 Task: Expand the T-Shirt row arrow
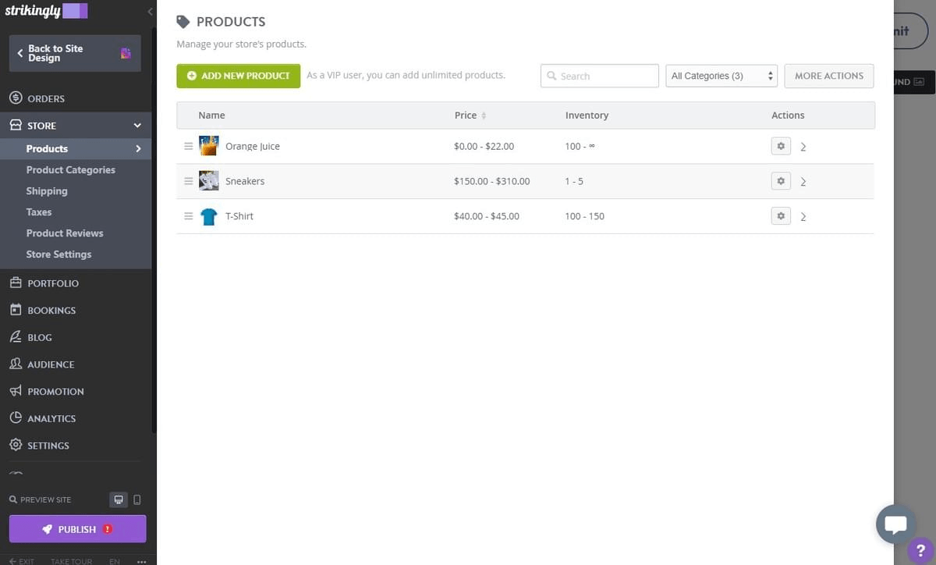pyautogui.click(x=803, y=216)
